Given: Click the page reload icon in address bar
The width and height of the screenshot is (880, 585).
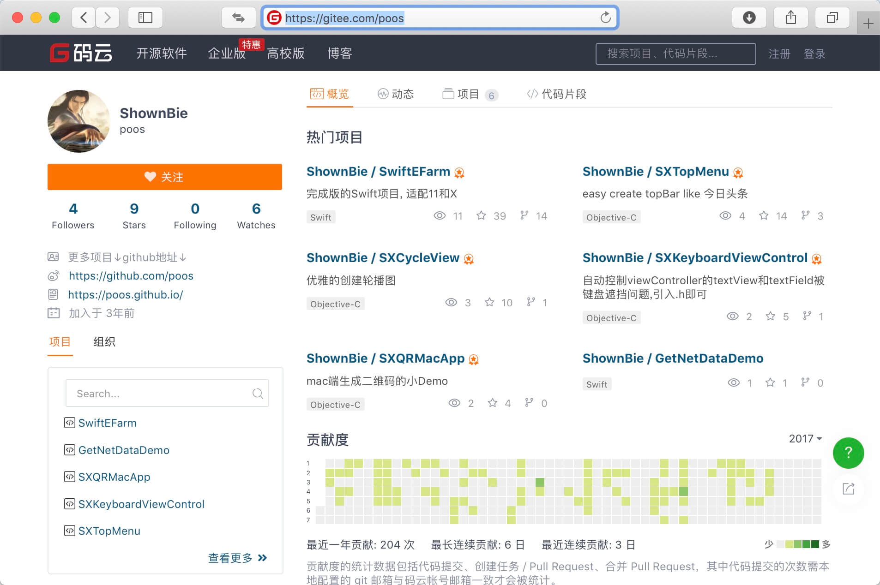Looking at the screenshot, I should pyautogui.click(x=605, y=18).
